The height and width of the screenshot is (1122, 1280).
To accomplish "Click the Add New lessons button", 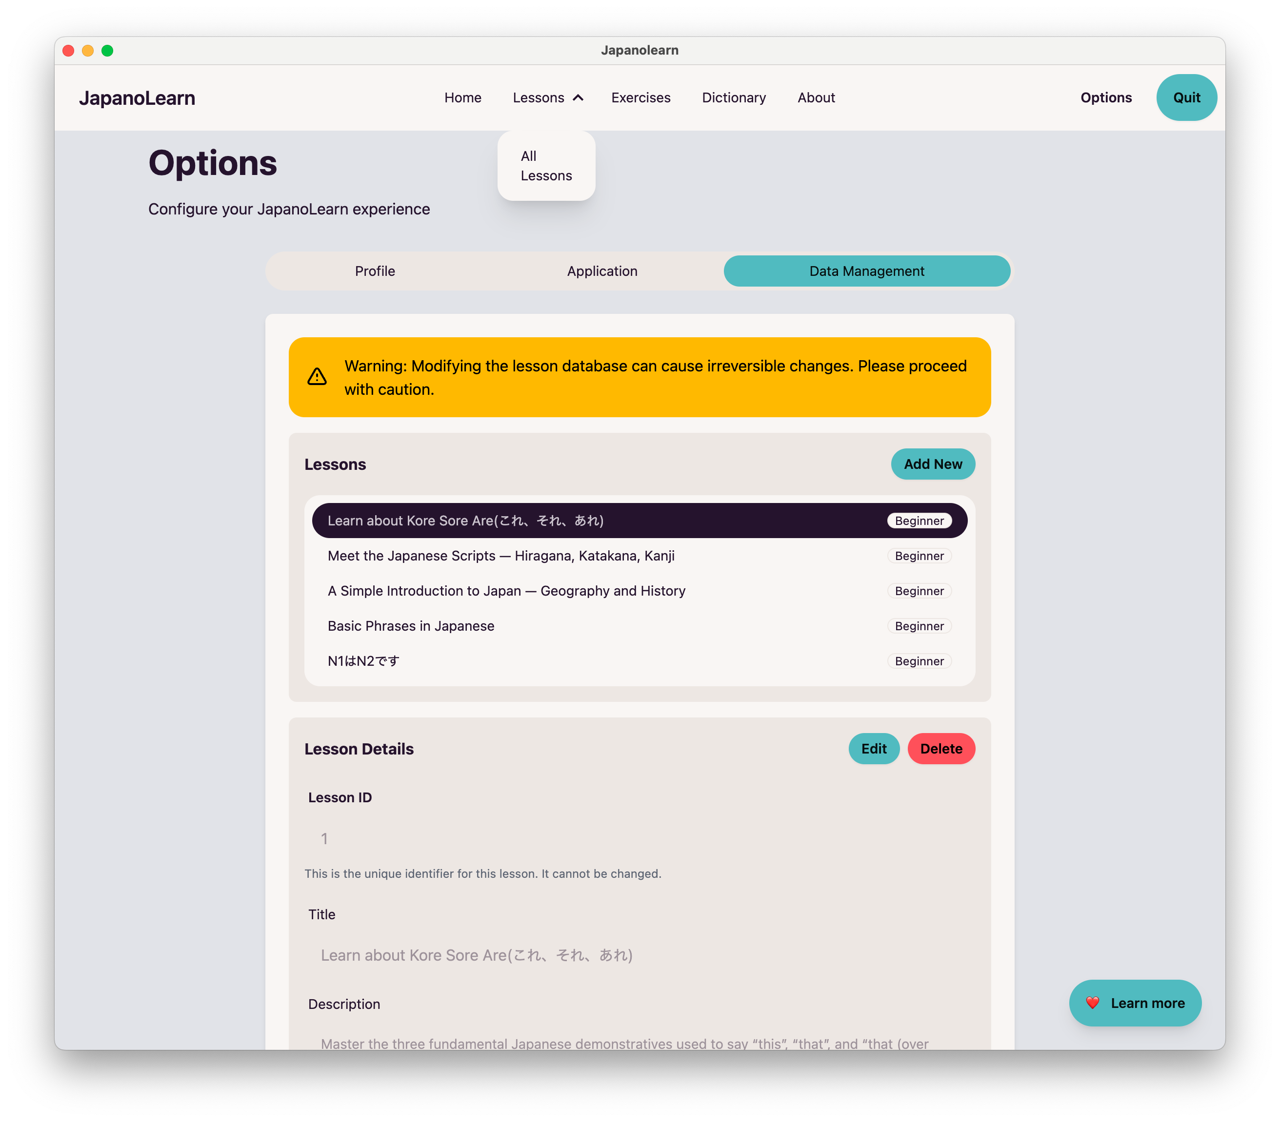I will (x=933, y=464).
